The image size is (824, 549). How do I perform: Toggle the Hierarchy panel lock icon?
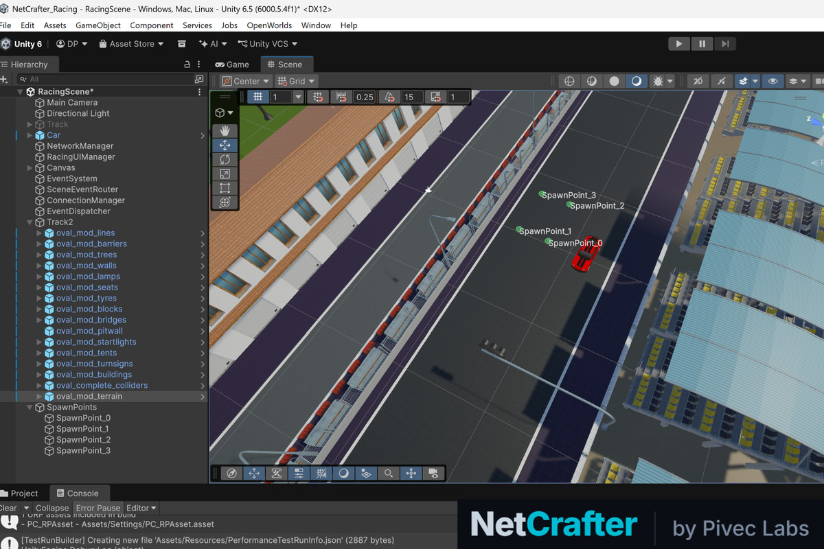click(x=187, y=65)
